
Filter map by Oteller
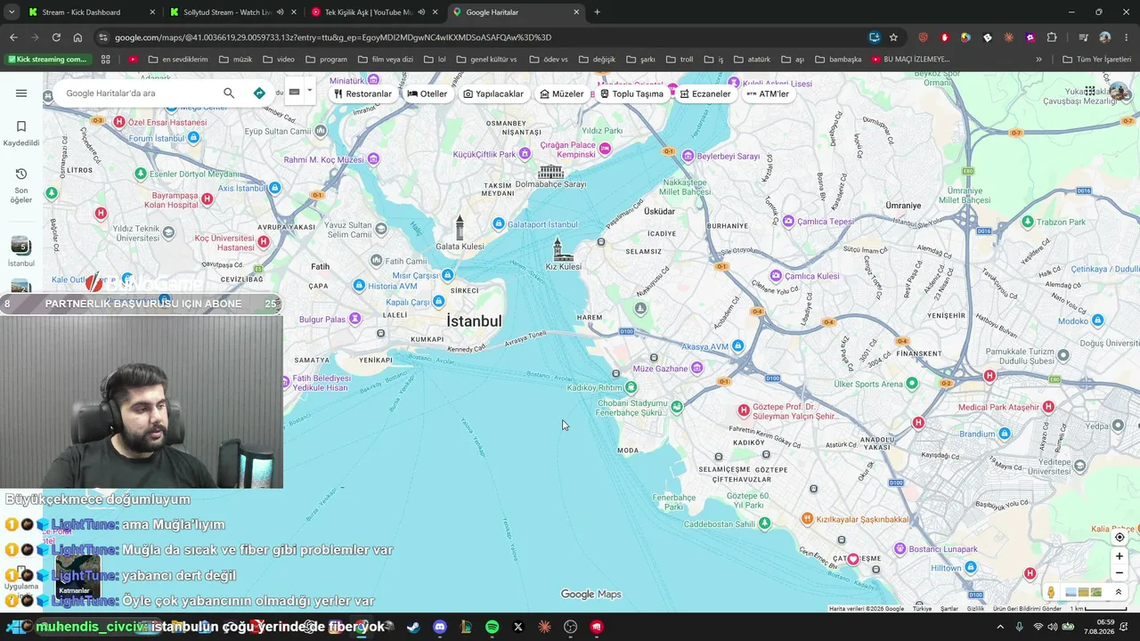pyautogui.click(x=427, y=93)
